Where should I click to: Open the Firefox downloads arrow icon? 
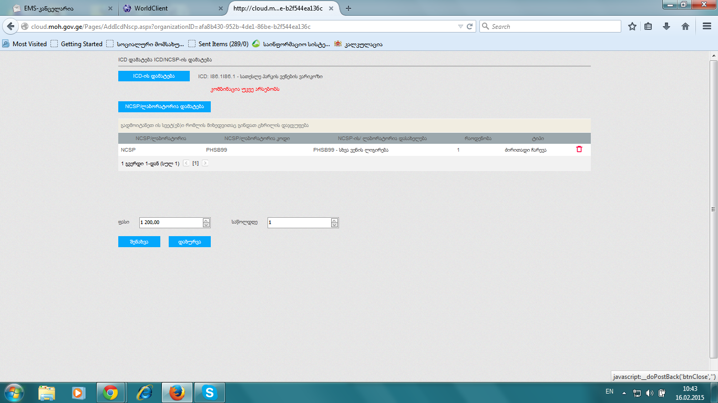click(666, 26)
